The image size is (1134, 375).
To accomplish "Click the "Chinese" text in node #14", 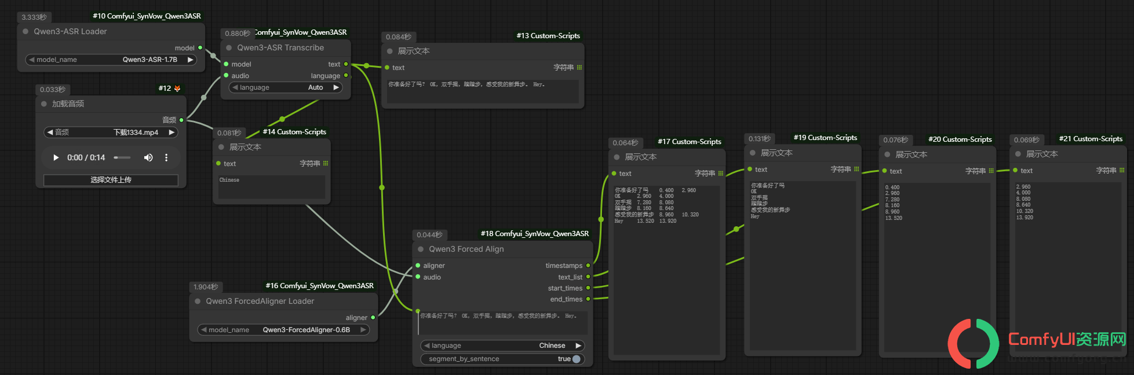I will tap(229, 180).
